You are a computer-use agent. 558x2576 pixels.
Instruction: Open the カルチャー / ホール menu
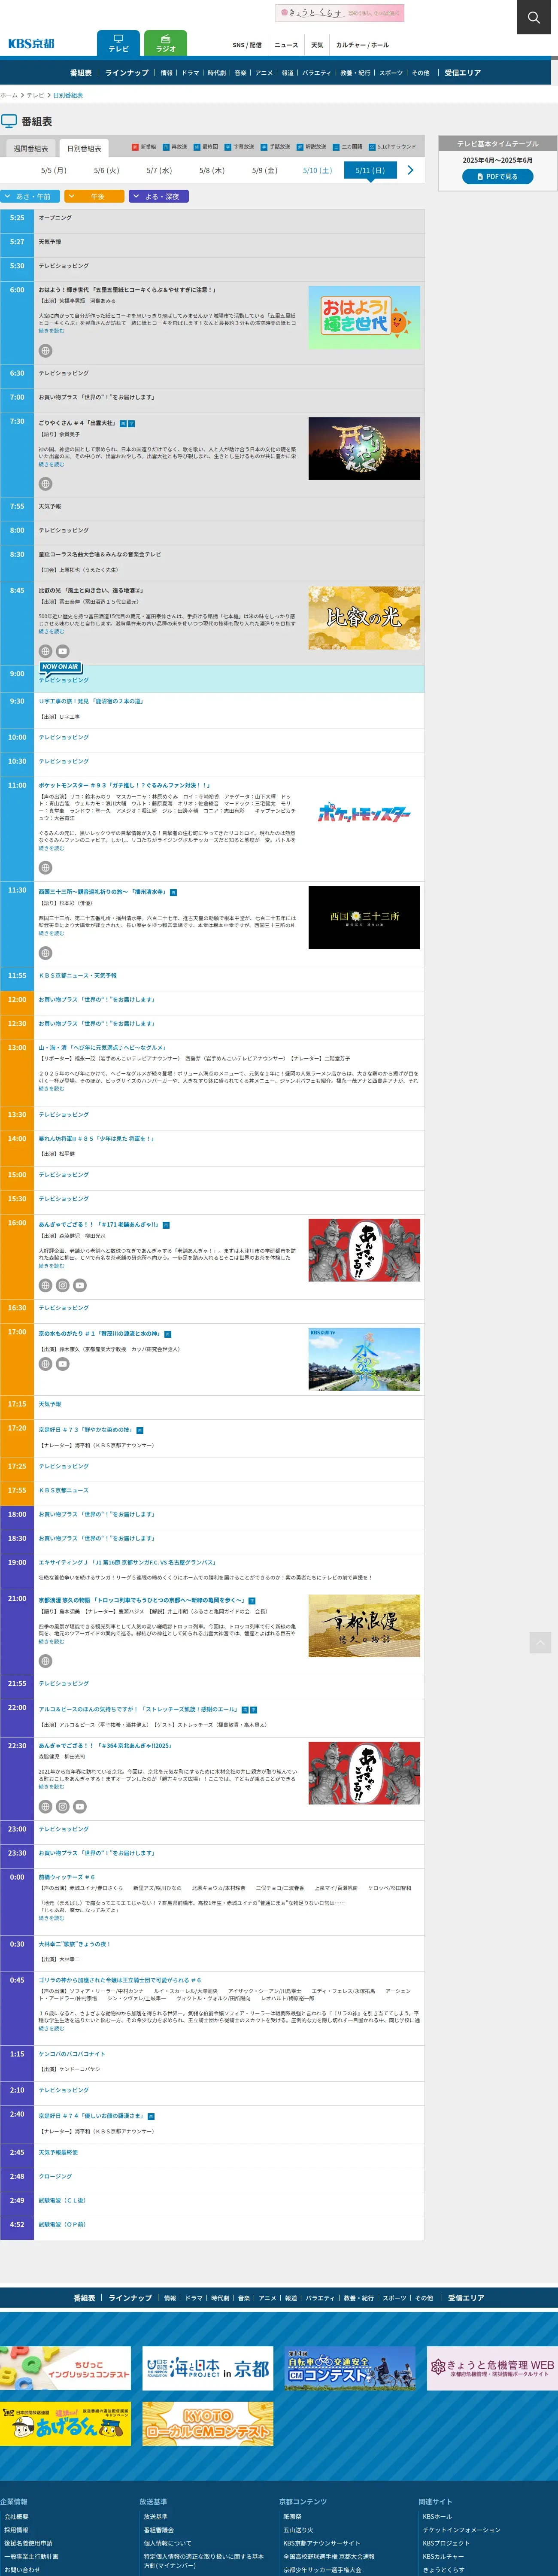(362, 45)
